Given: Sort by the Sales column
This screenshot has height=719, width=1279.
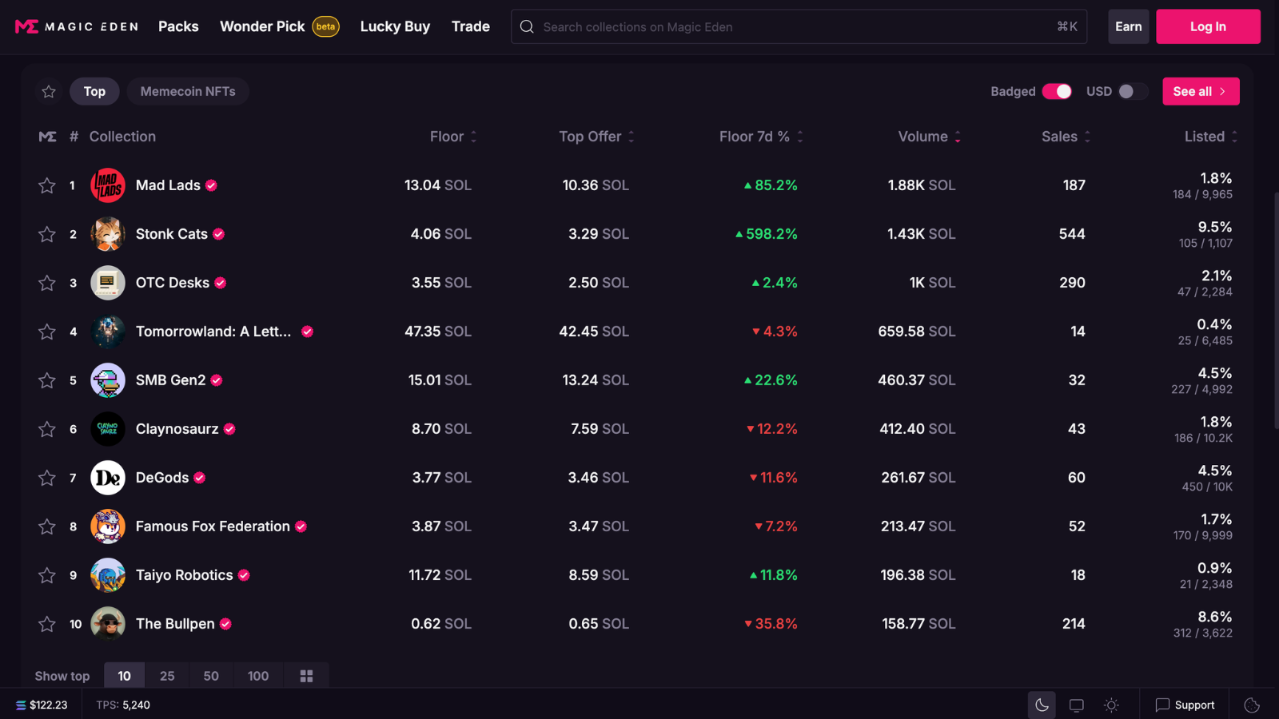Looking at the screenshot, I should click(x=1066, y=137).
